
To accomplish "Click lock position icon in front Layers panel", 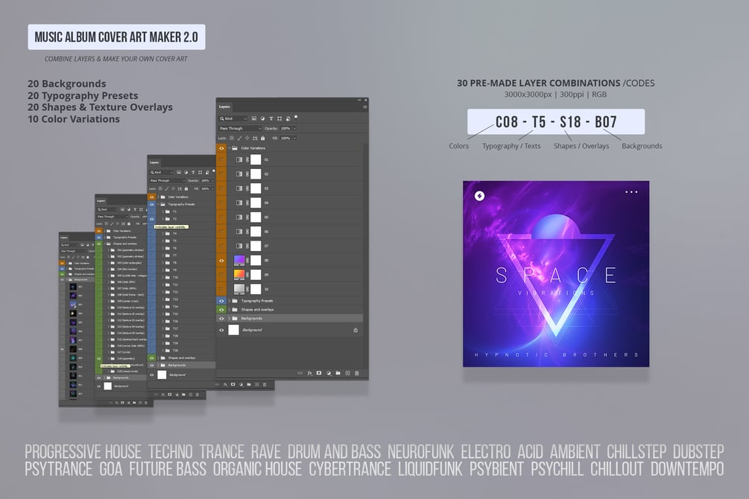I will pos(247,138).
